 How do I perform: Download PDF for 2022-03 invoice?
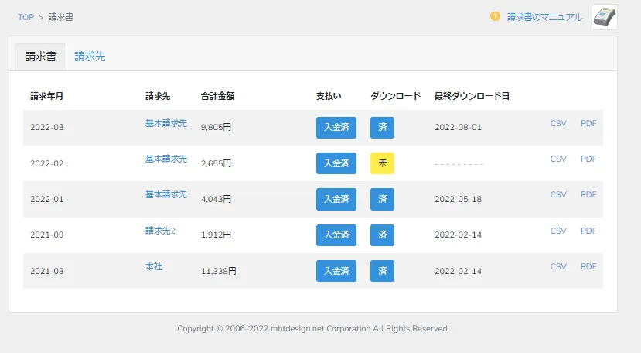click(588, 123)
